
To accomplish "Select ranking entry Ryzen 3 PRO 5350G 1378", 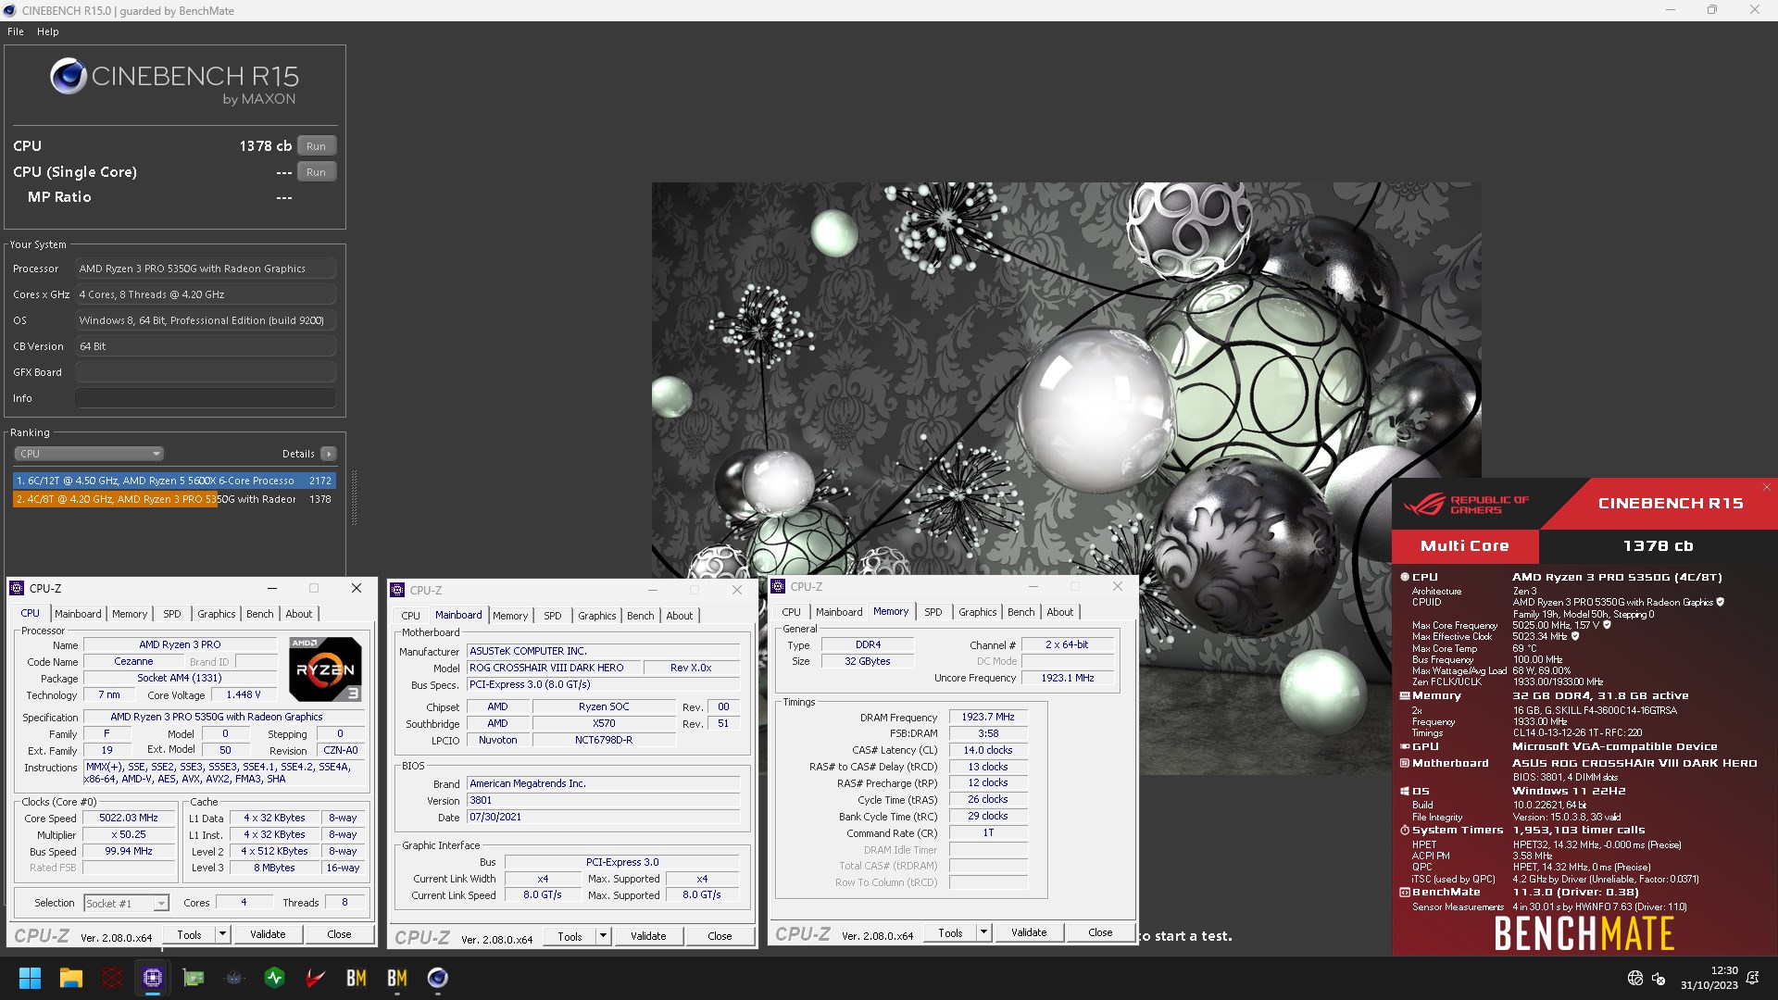I will 174,499.
